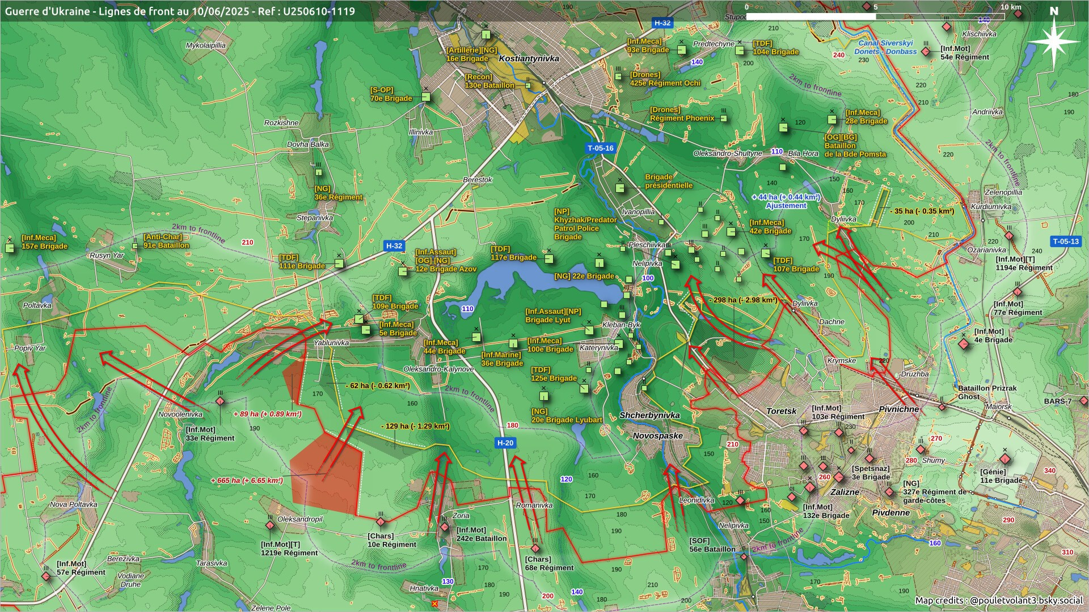
Task: Click the north compass rose
Action: point(1053,41)
